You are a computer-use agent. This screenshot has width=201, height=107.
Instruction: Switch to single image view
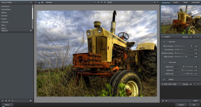(x=39, y=2)
